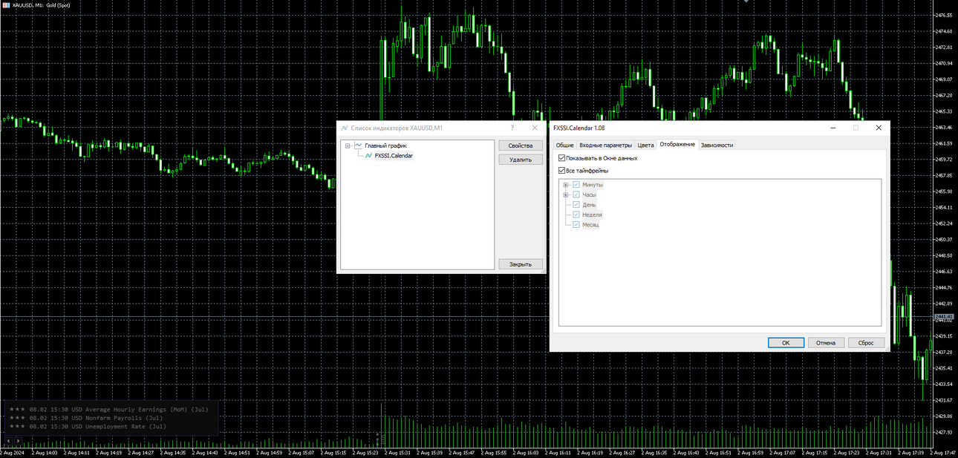Click the help question mark in indicator list window
The image size is (958, 458).
(512, 128)
